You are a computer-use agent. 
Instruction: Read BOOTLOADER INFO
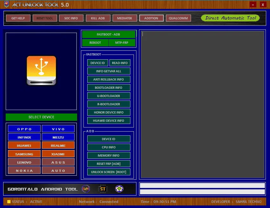(109, 88)
